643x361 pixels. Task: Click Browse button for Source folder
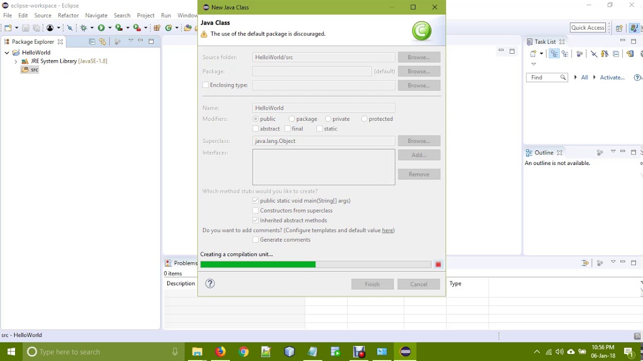[x=419, y=57]
